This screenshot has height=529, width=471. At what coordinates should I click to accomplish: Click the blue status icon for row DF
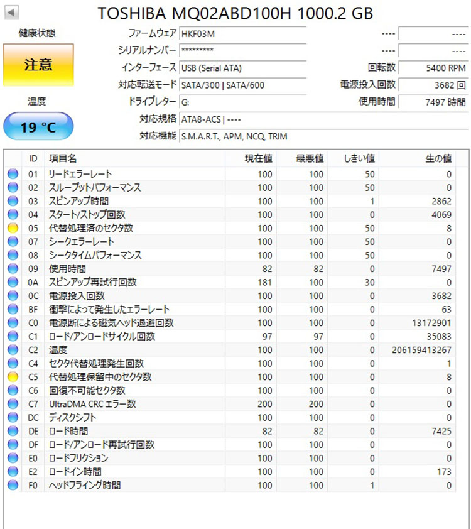click(x=13, y=445)
